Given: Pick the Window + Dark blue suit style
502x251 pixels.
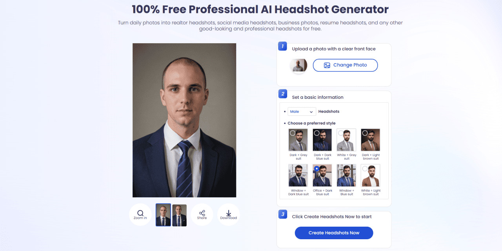Looking at the screenshot, I should (298, 175).
